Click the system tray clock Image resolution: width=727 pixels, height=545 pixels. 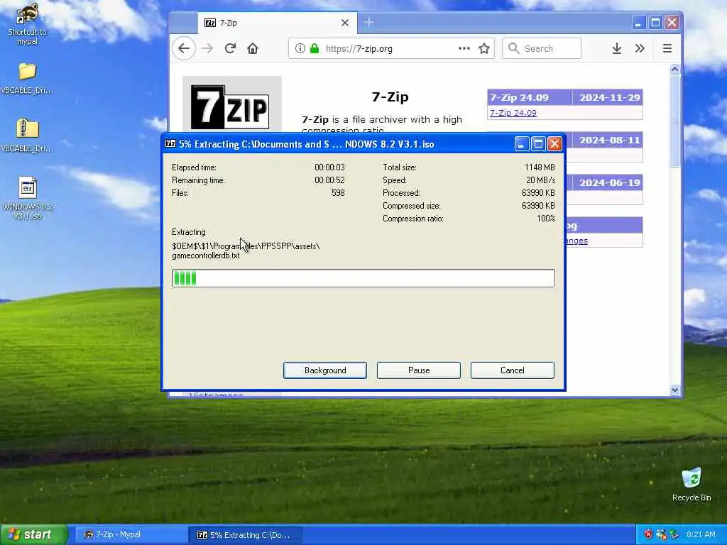[701, 535]
